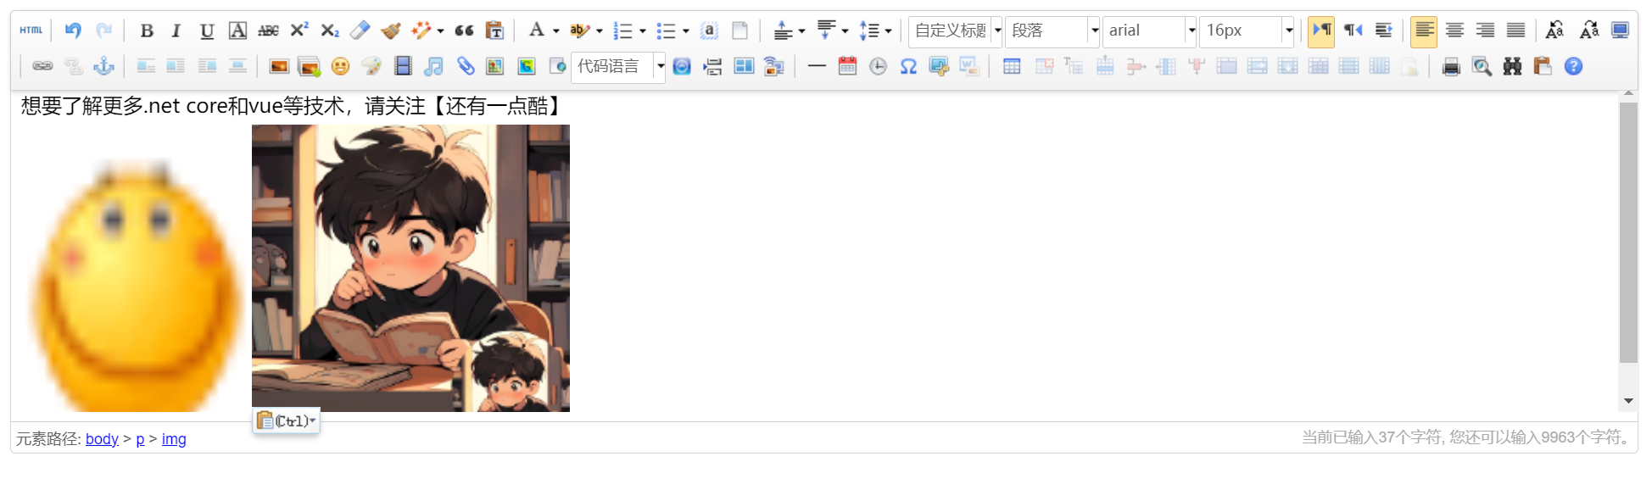Open 代码语言 code language dropdown
The image size is (1652, 490).
(618, 66)
